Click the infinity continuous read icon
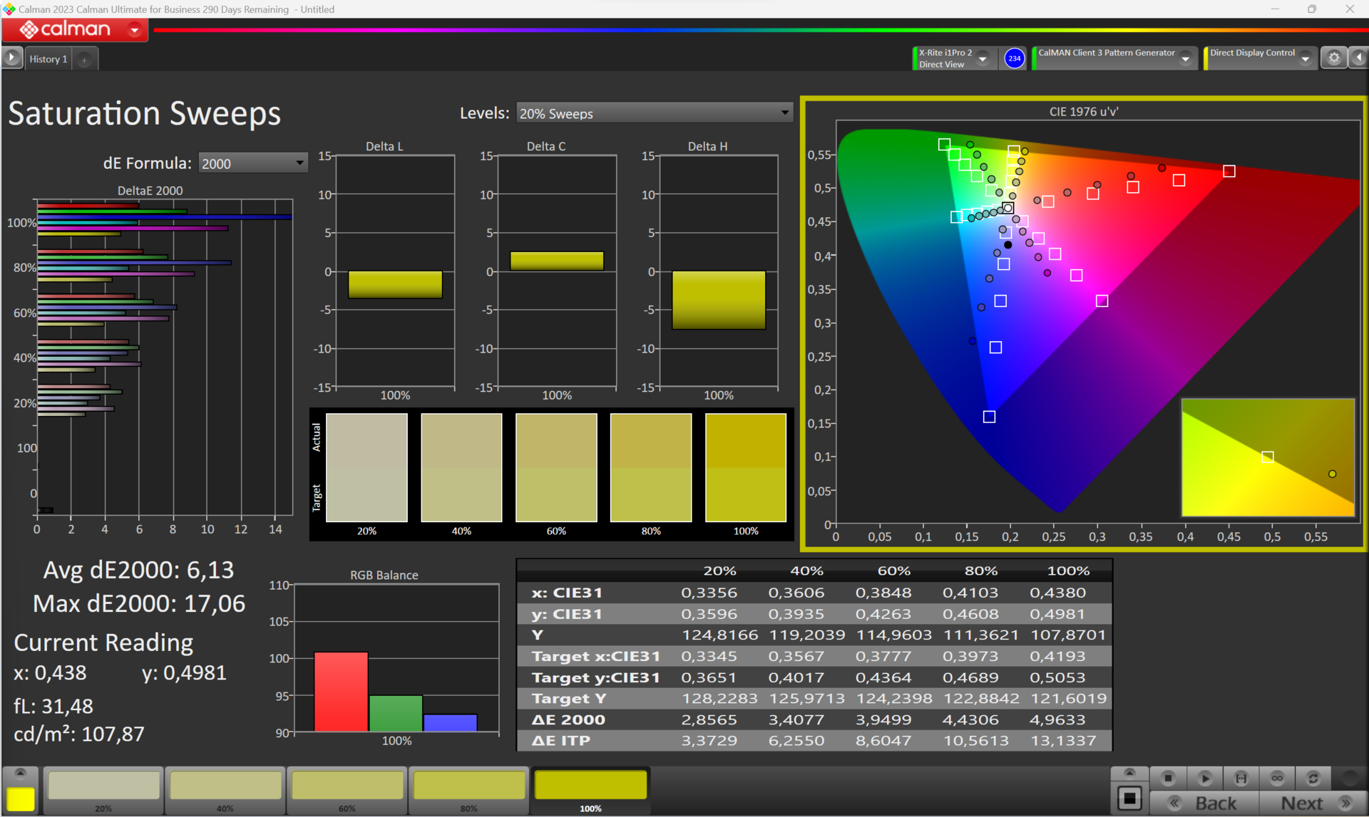This screenshot has width=1369, height=817. pyautogui.click(x=1276, y=778)
